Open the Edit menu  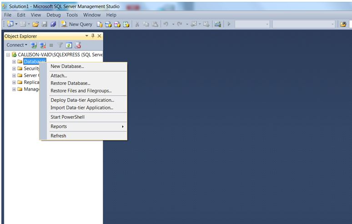[x=21, y=15]
